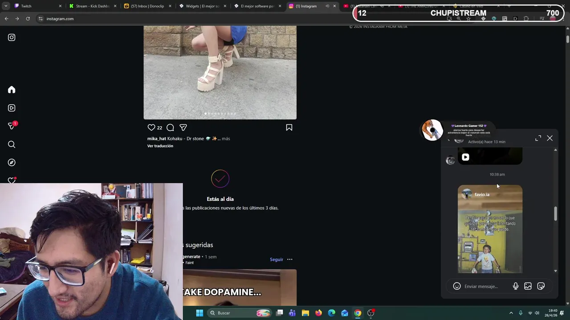Open the Search magnifier in the sidebar
570x320 pixels.
[12, 144]
